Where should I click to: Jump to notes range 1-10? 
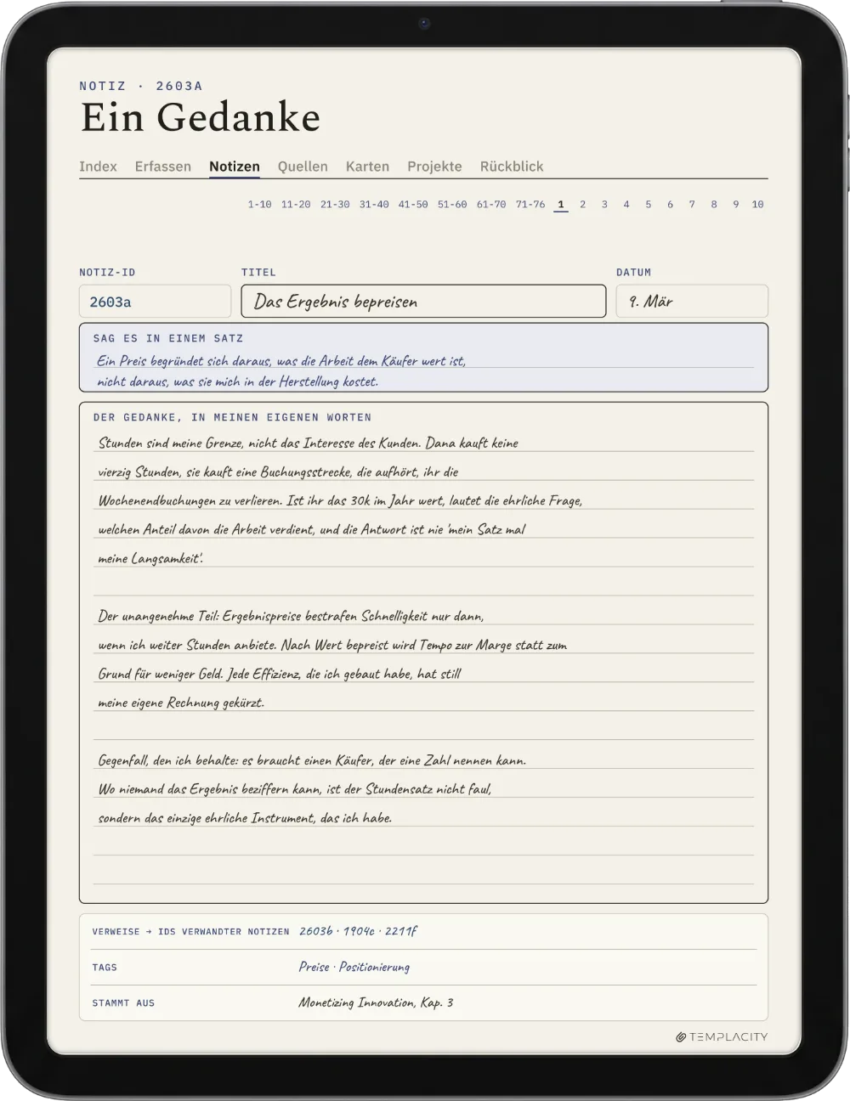tap(259, 205)
